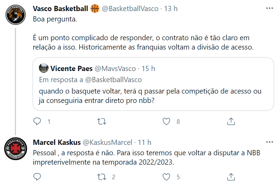Click Vicente Paes's small avatar in quote
The image size is (279, 183).
tap(43, 68)
